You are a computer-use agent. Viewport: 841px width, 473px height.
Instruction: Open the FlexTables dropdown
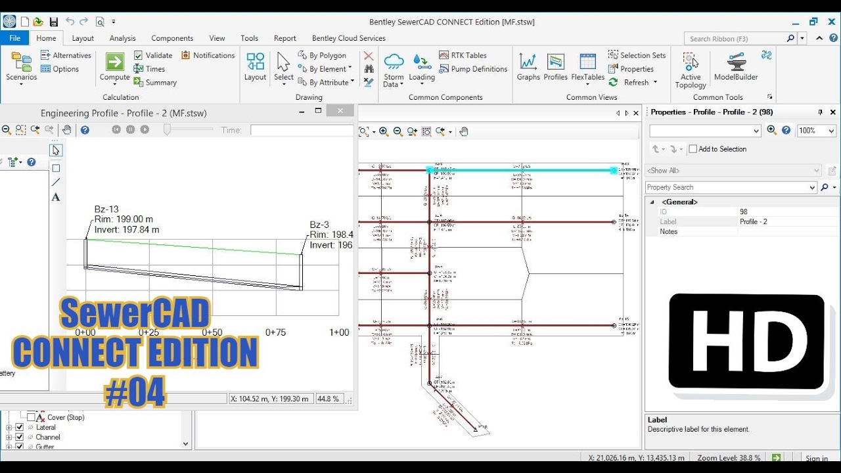tap(587, 70)
